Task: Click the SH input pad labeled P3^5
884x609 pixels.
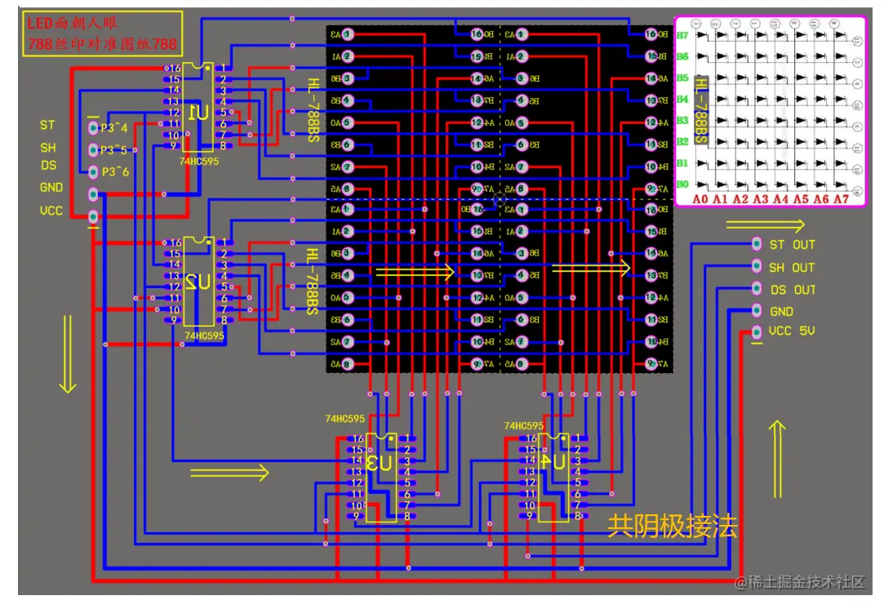Action: pos(94,149)
